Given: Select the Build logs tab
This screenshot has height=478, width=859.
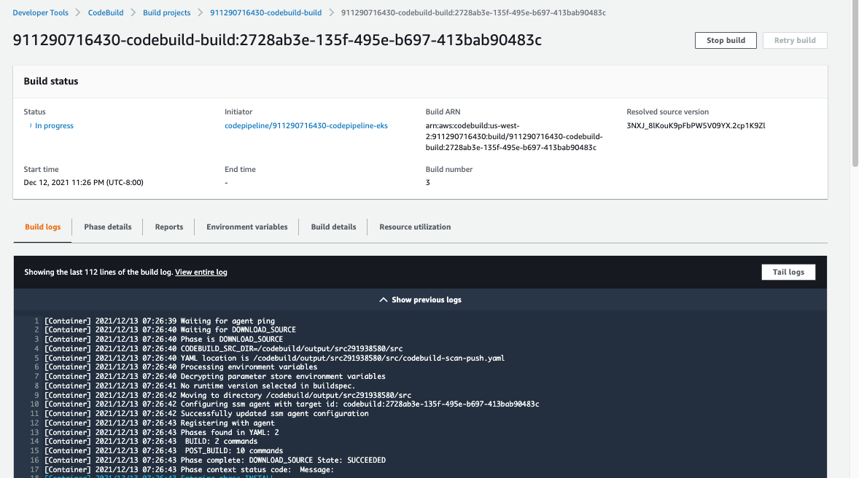Looking at the screenshot, I should tap(43, 227).
